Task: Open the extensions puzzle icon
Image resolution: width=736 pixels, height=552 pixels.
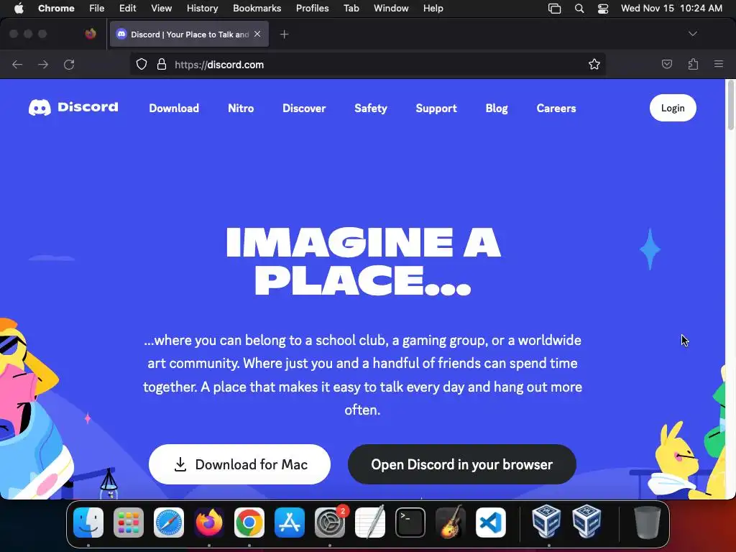Action: 693,64
